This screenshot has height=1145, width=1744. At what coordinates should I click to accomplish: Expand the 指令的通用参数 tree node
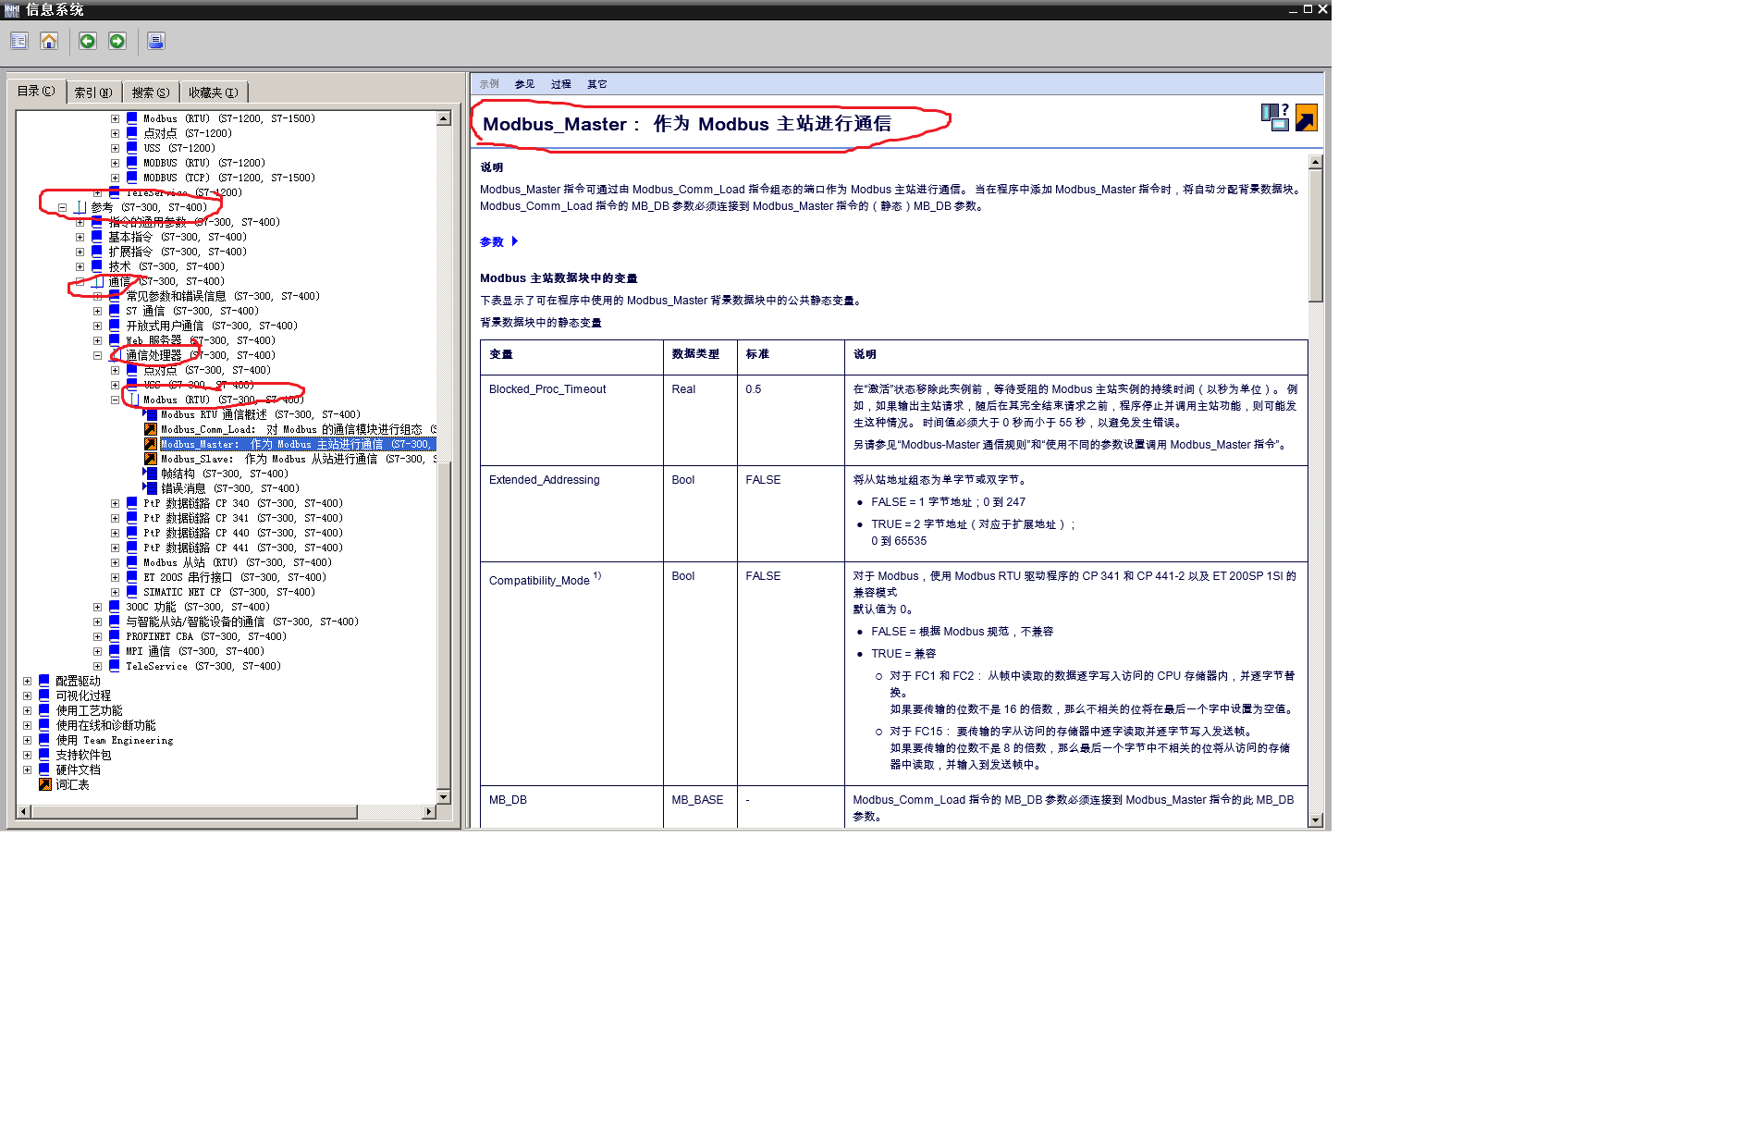[x=80, y=223]
